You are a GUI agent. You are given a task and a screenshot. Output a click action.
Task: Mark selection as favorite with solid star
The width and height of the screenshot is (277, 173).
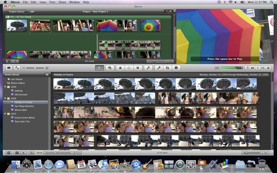point(120,68)
